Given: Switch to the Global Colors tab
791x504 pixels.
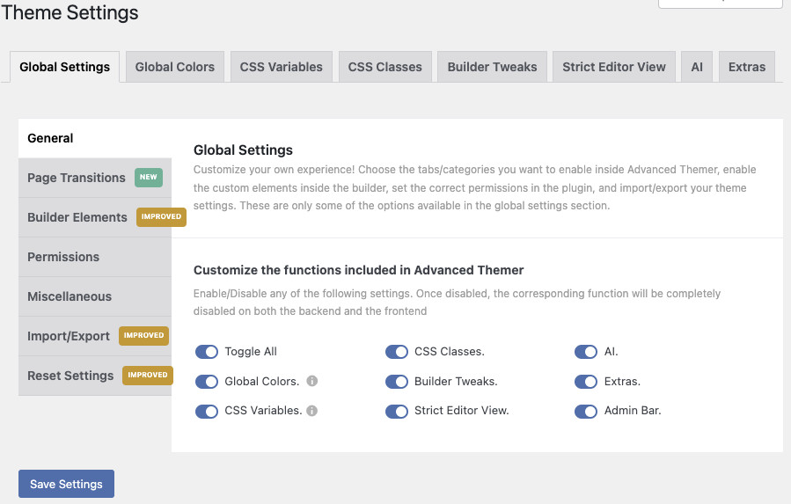Looking at the screenshot, I should pos(174,67).
